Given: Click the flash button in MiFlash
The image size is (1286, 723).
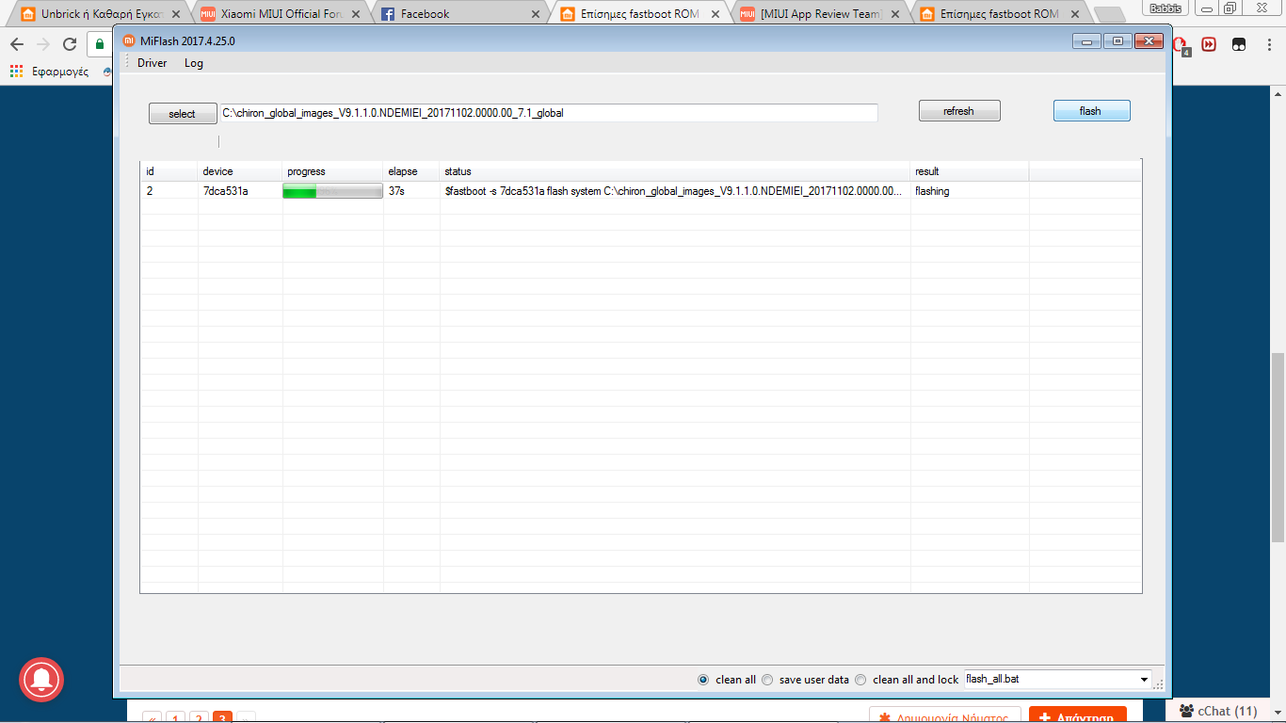Looking at the screenshot, I should pos(1091,111).
